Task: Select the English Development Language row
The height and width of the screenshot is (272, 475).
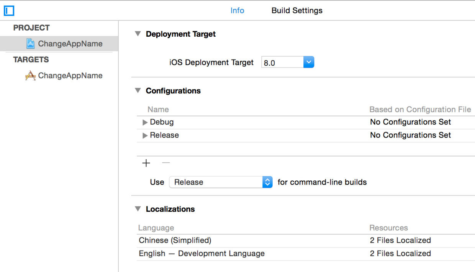Action: 201,254
